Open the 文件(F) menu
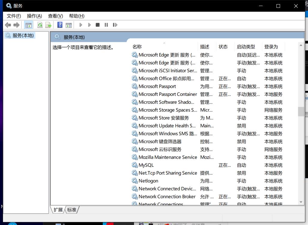 click(x=14, y=16)
